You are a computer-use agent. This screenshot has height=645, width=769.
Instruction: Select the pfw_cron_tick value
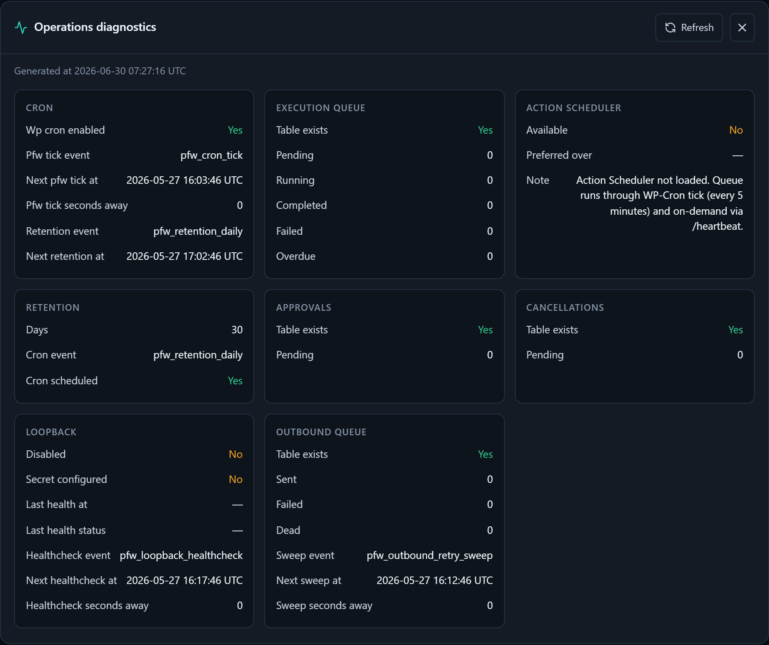[x=211, y=155]
